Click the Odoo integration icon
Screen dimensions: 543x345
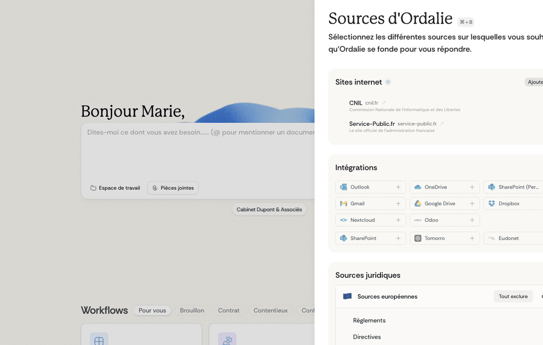417,220
